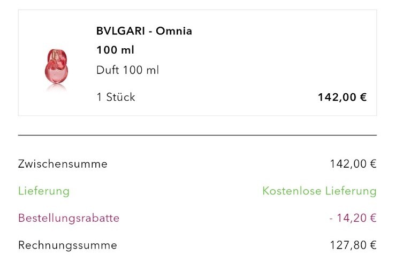
Task: Select the bold 100 ml size text
Action: point(115,50)
